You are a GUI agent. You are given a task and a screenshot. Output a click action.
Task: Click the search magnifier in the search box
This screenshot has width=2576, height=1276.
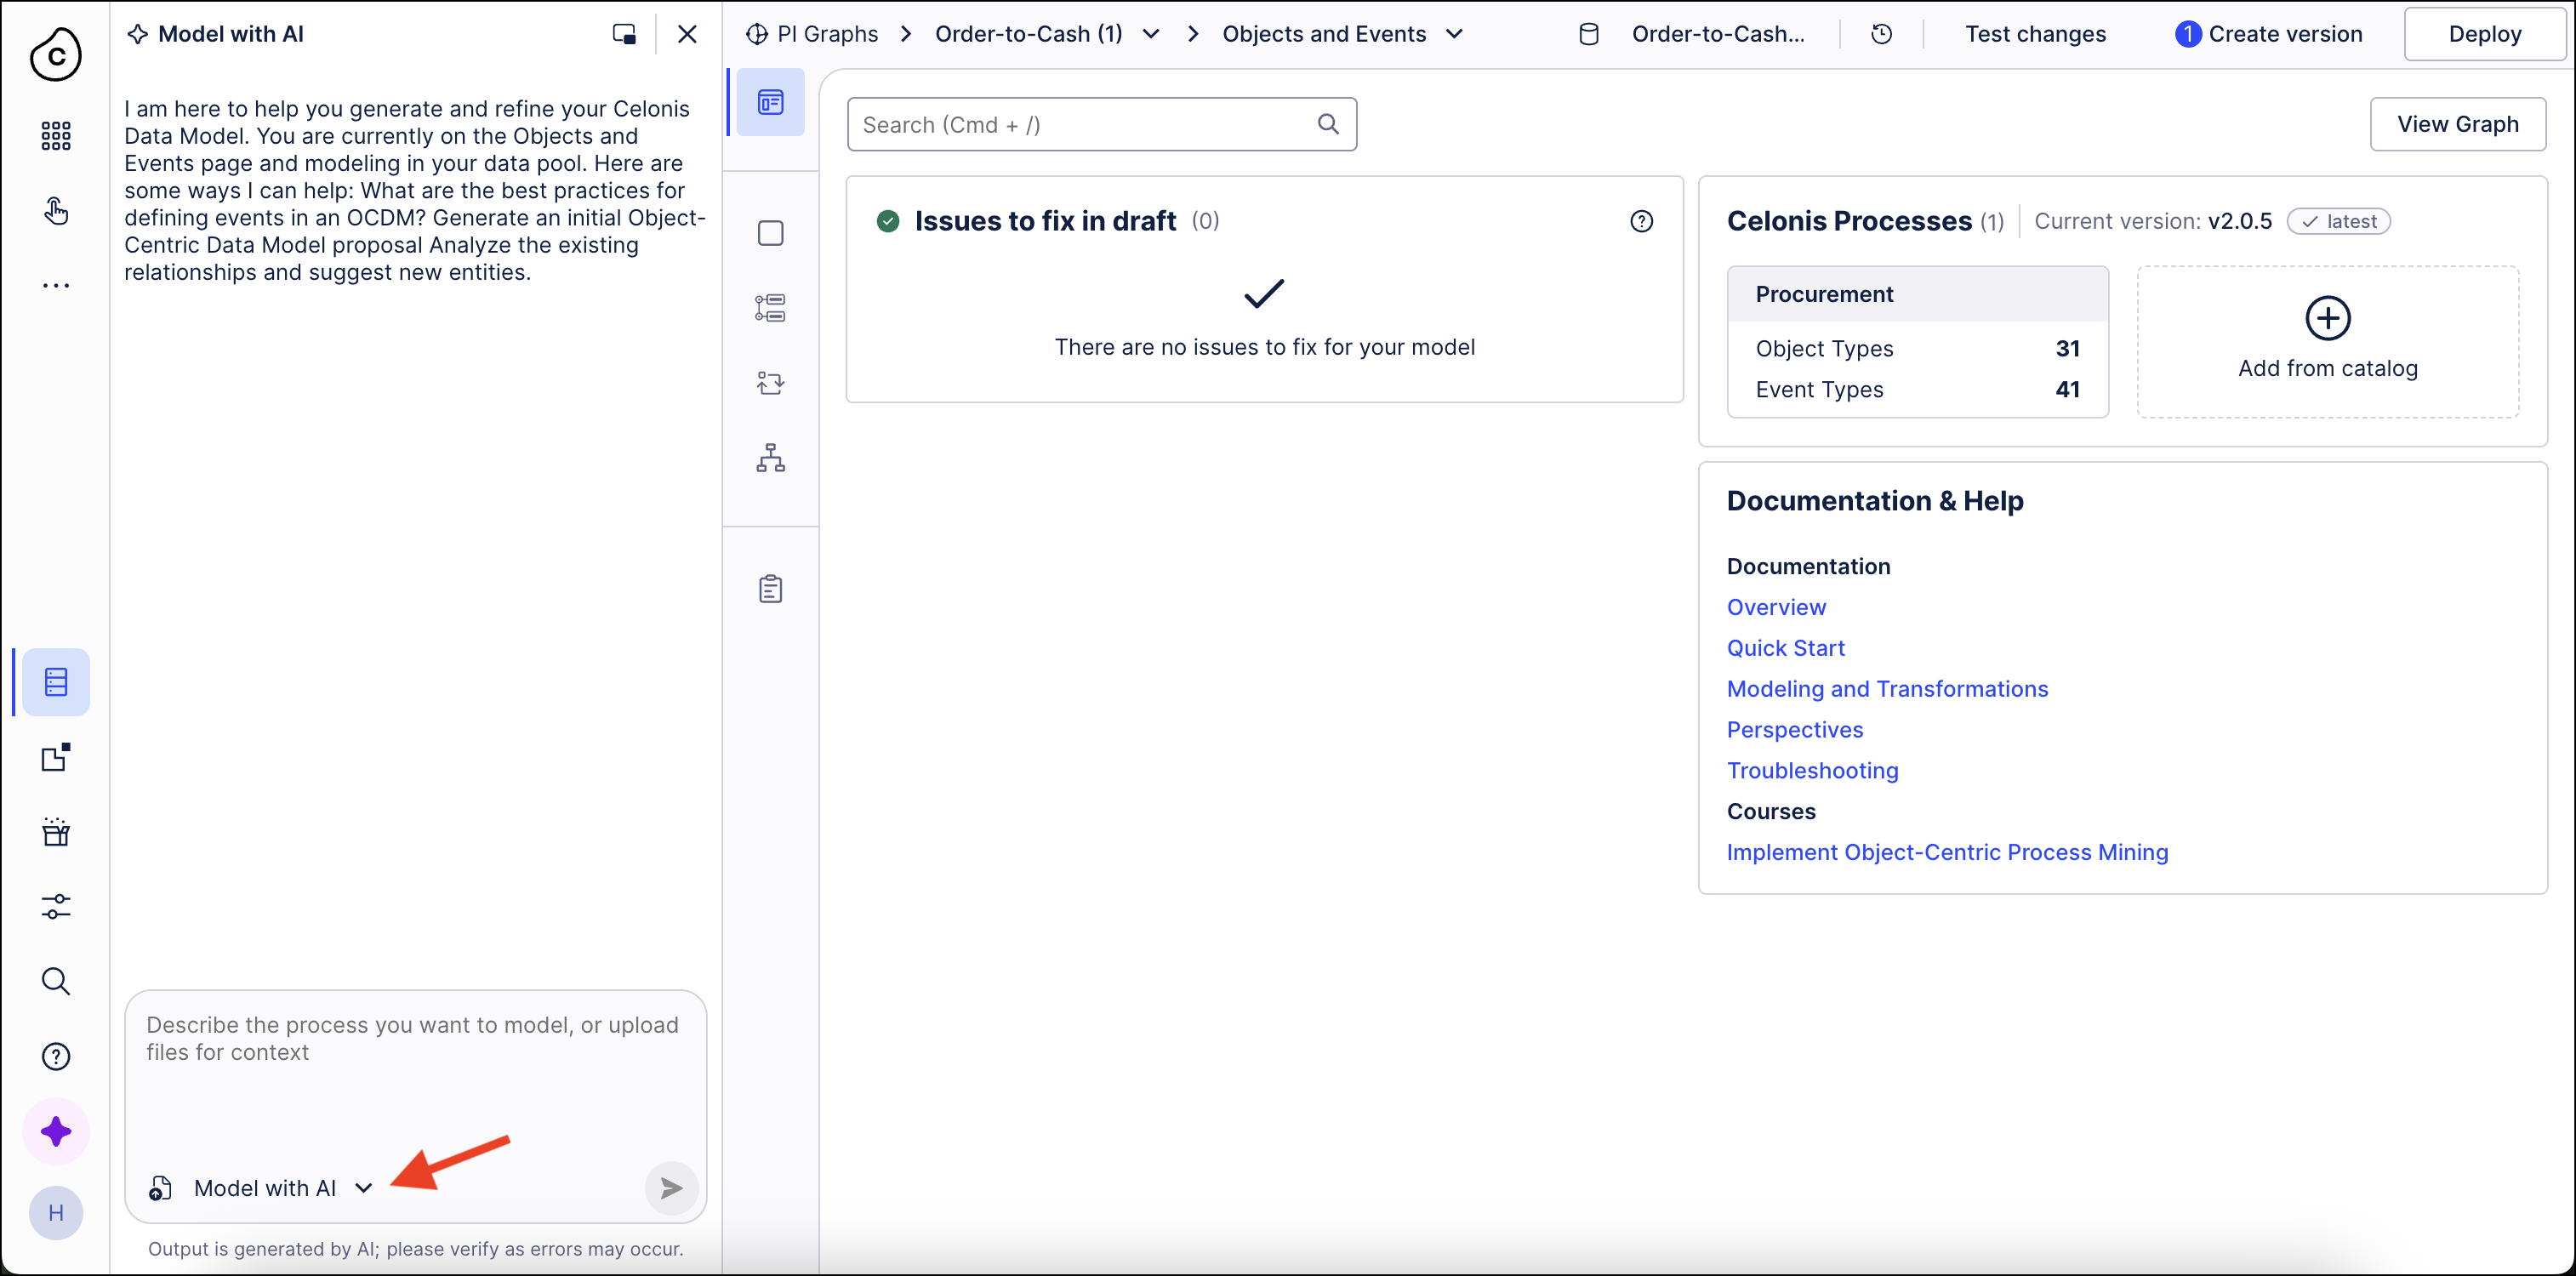tap(1328, 124)
